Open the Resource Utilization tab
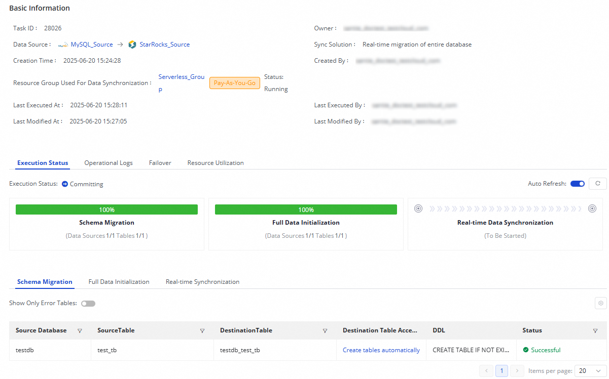 point(216,163)
